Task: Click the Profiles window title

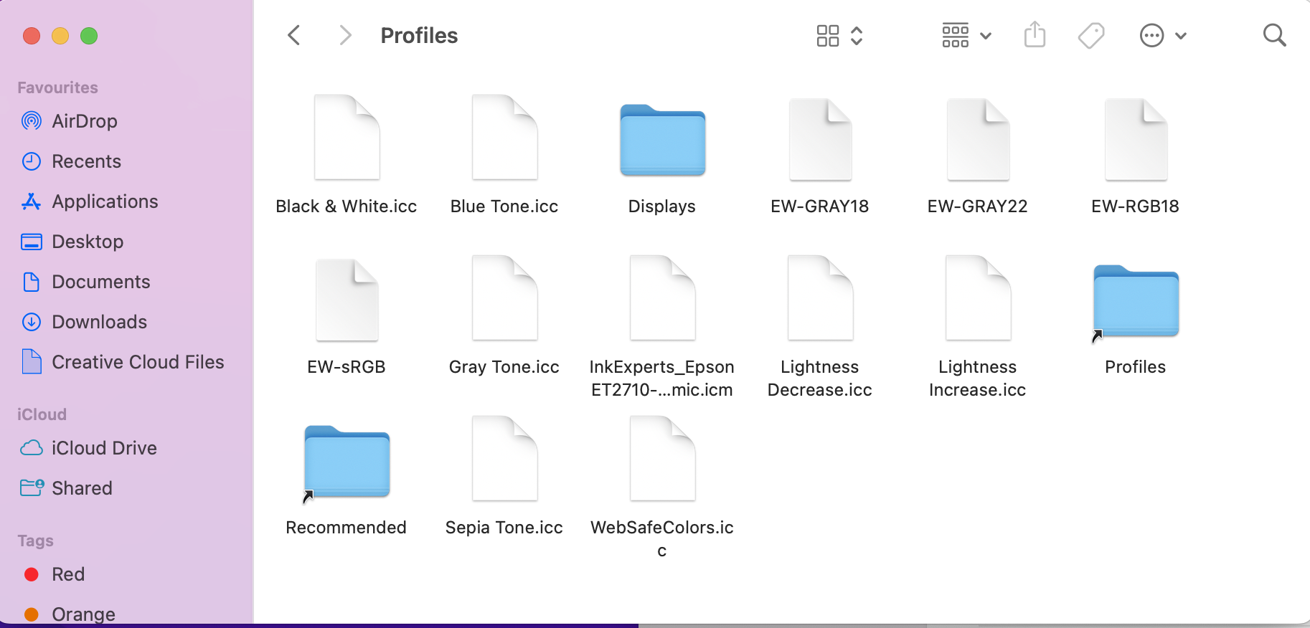Action: [x=419, y=35]
